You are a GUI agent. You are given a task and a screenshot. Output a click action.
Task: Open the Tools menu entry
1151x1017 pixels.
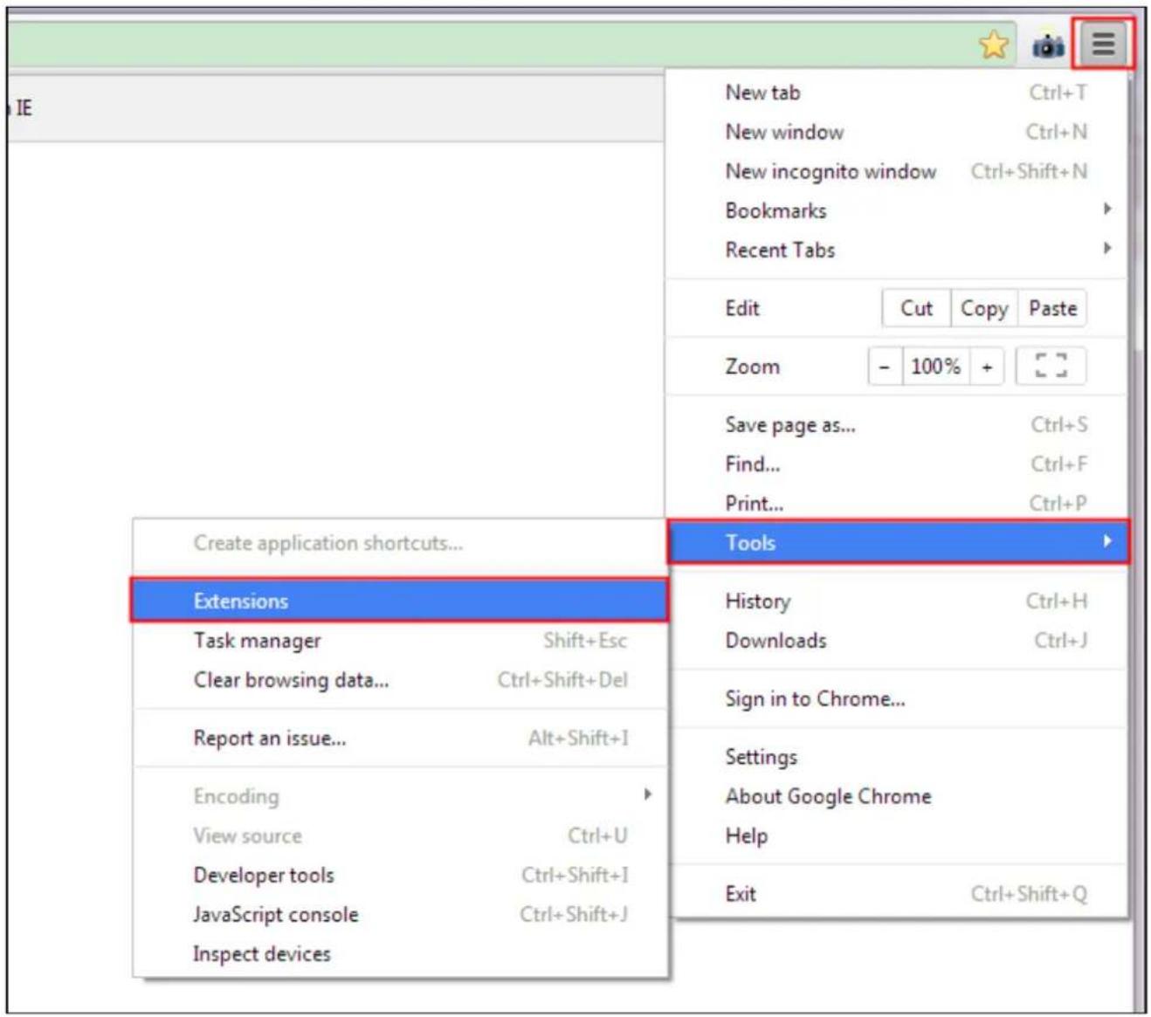coord(898,542)
